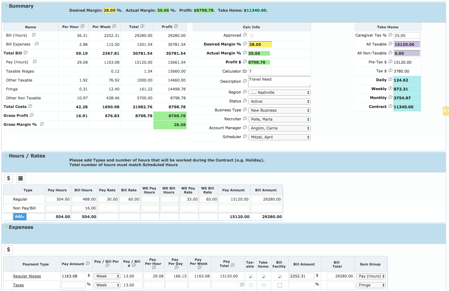Toggle Taxable checkbox in Regular Wages row

click(251, 277)
